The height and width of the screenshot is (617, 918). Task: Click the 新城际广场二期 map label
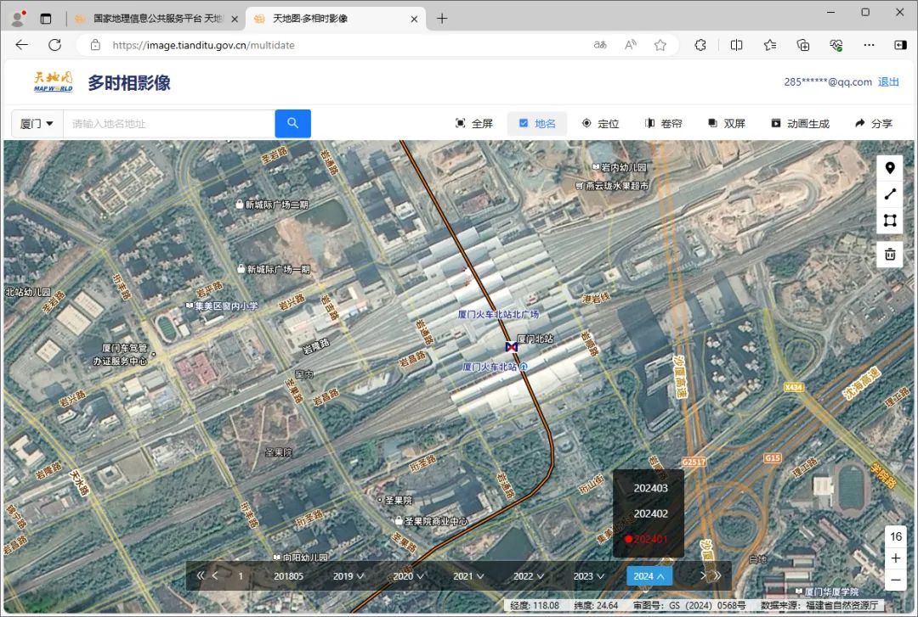click(277, 205)
